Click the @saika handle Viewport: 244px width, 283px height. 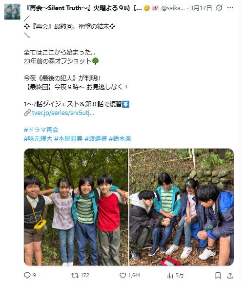point(173,8)
